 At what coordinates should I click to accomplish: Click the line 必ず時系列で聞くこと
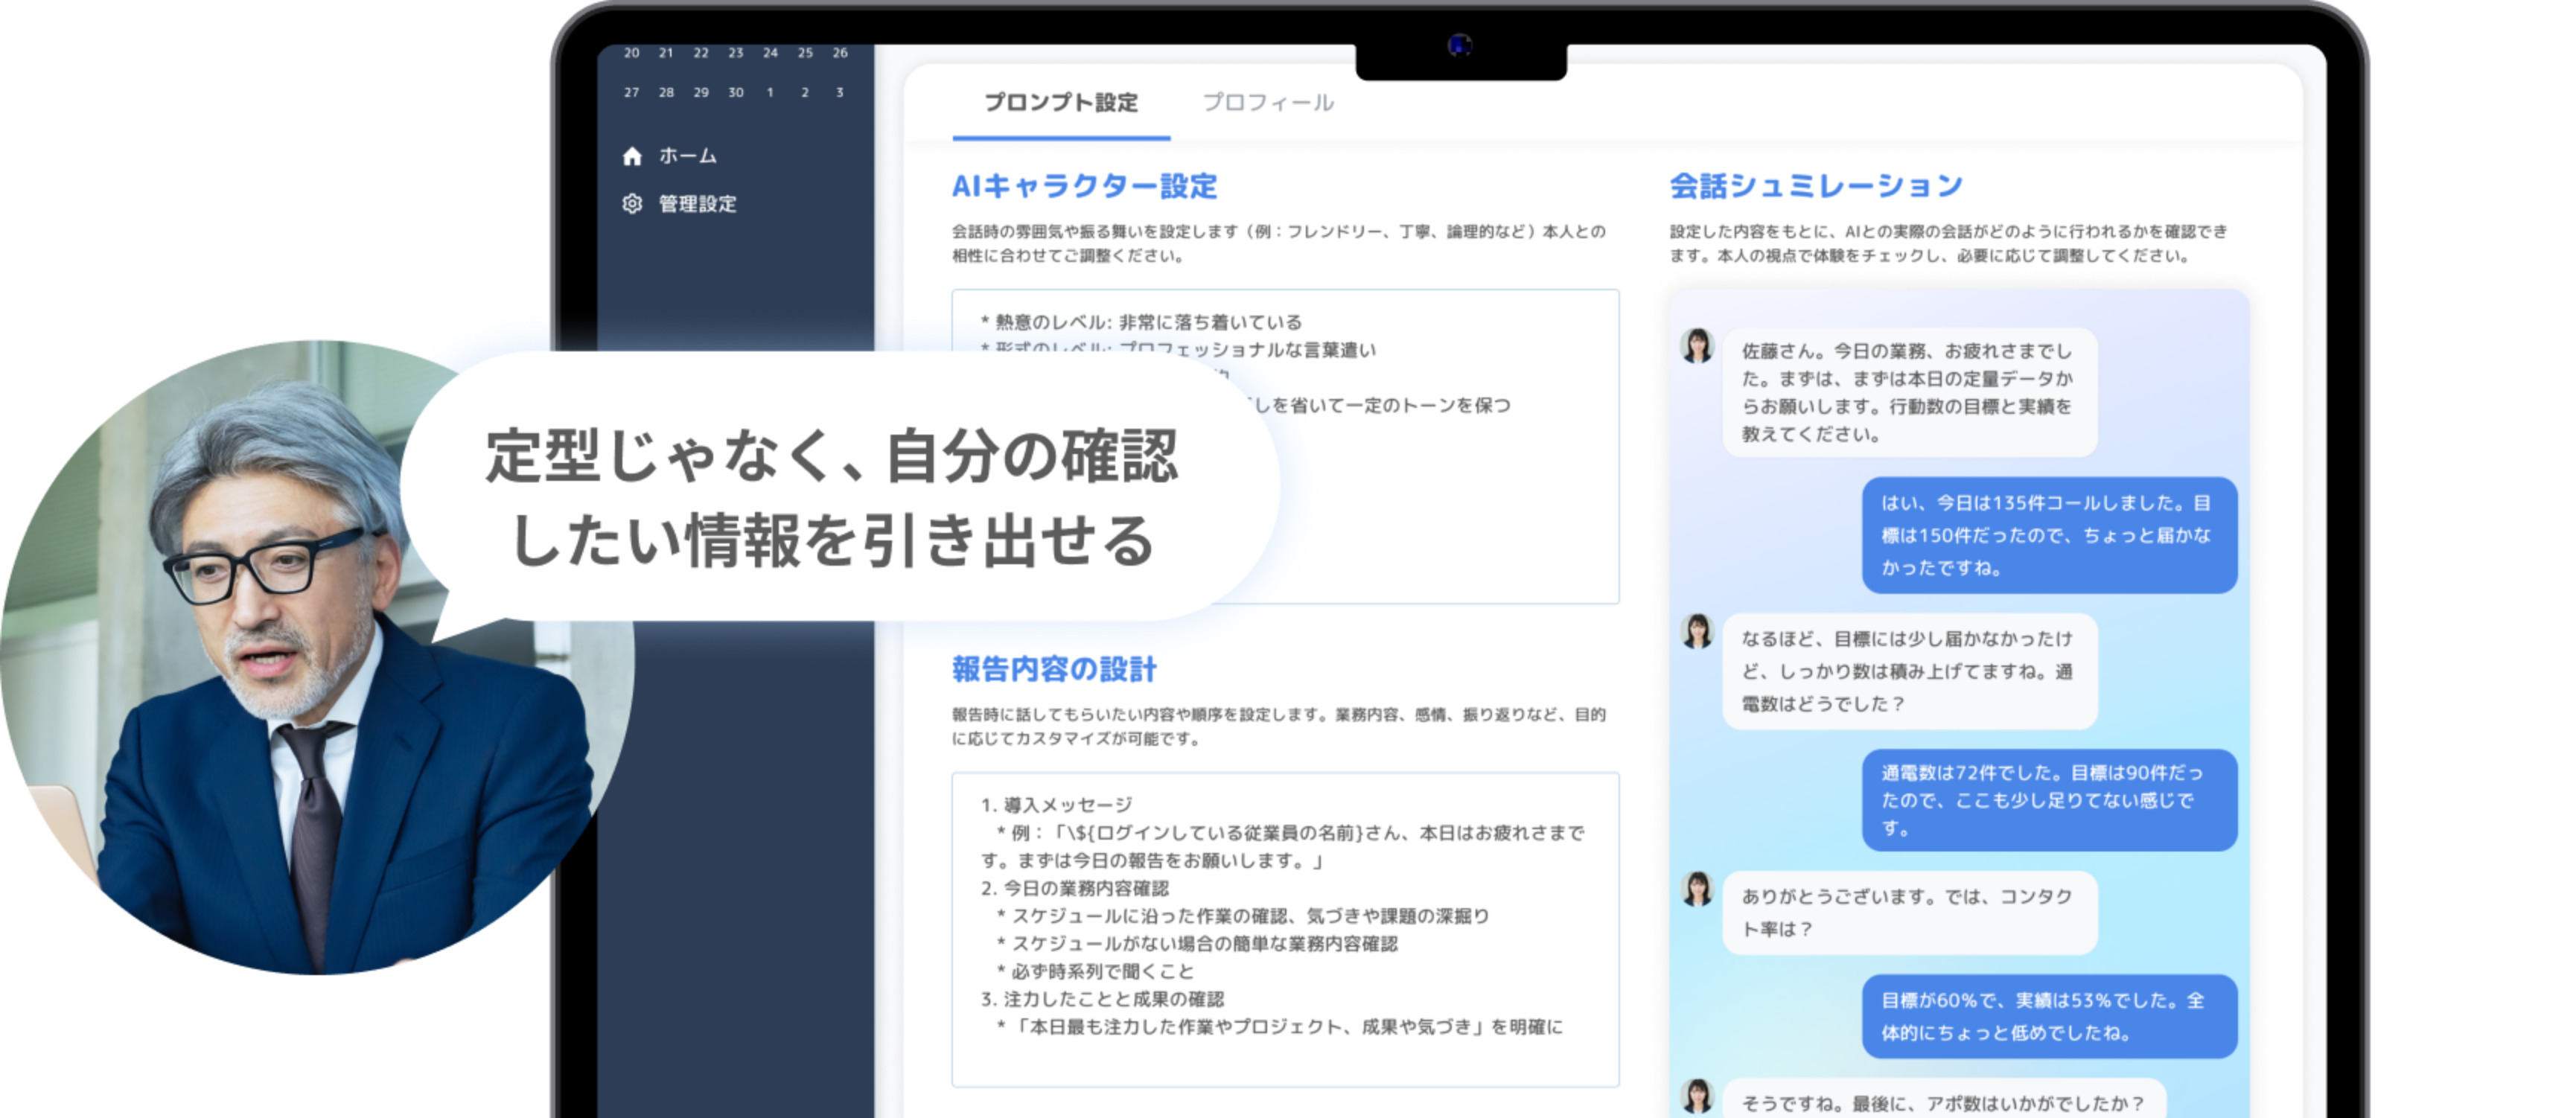1095,971
